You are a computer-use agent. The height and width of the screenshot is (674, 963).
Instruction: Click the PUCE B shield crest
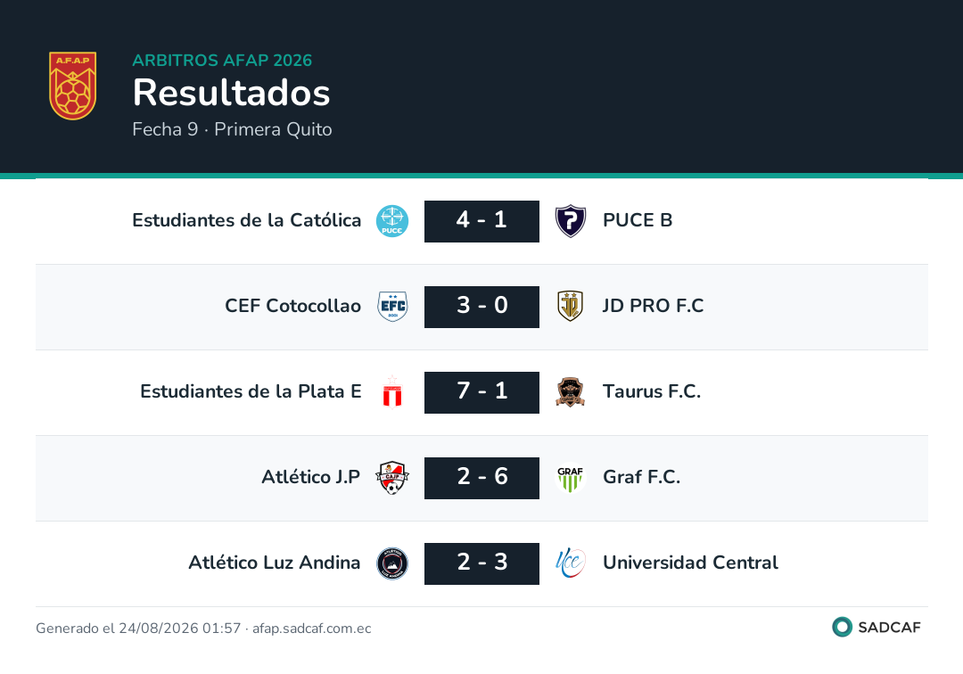coord(571,221)
